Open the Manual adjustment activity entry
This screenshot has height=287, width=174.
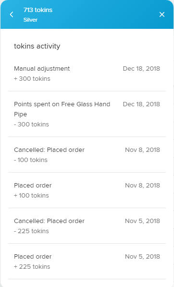(x=87, y=74)
